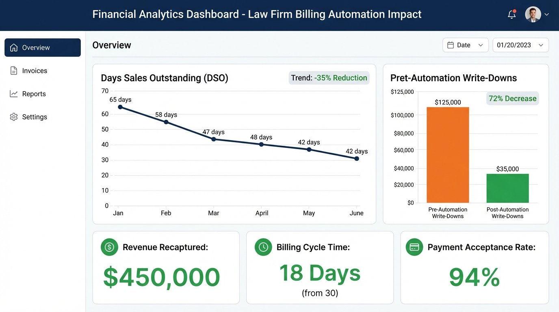Click the dollar icon on Revenue Recaptured card
Image resolution: width=559 pixels, height=312 pixels.
[x=109, y=247]
